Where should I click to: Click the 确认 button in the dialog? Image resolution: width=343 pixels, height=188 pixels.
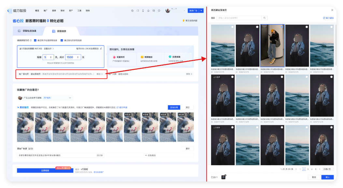click(x=327, y=177)
